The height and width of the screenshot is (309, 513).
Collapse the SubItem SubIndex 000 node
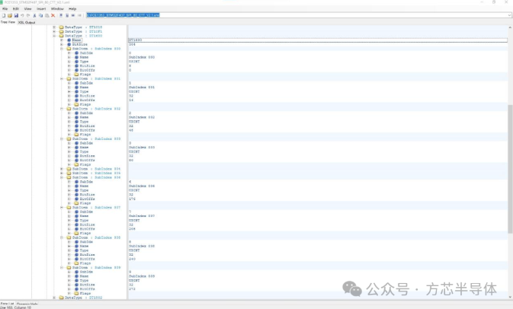(x=62, y=49)
